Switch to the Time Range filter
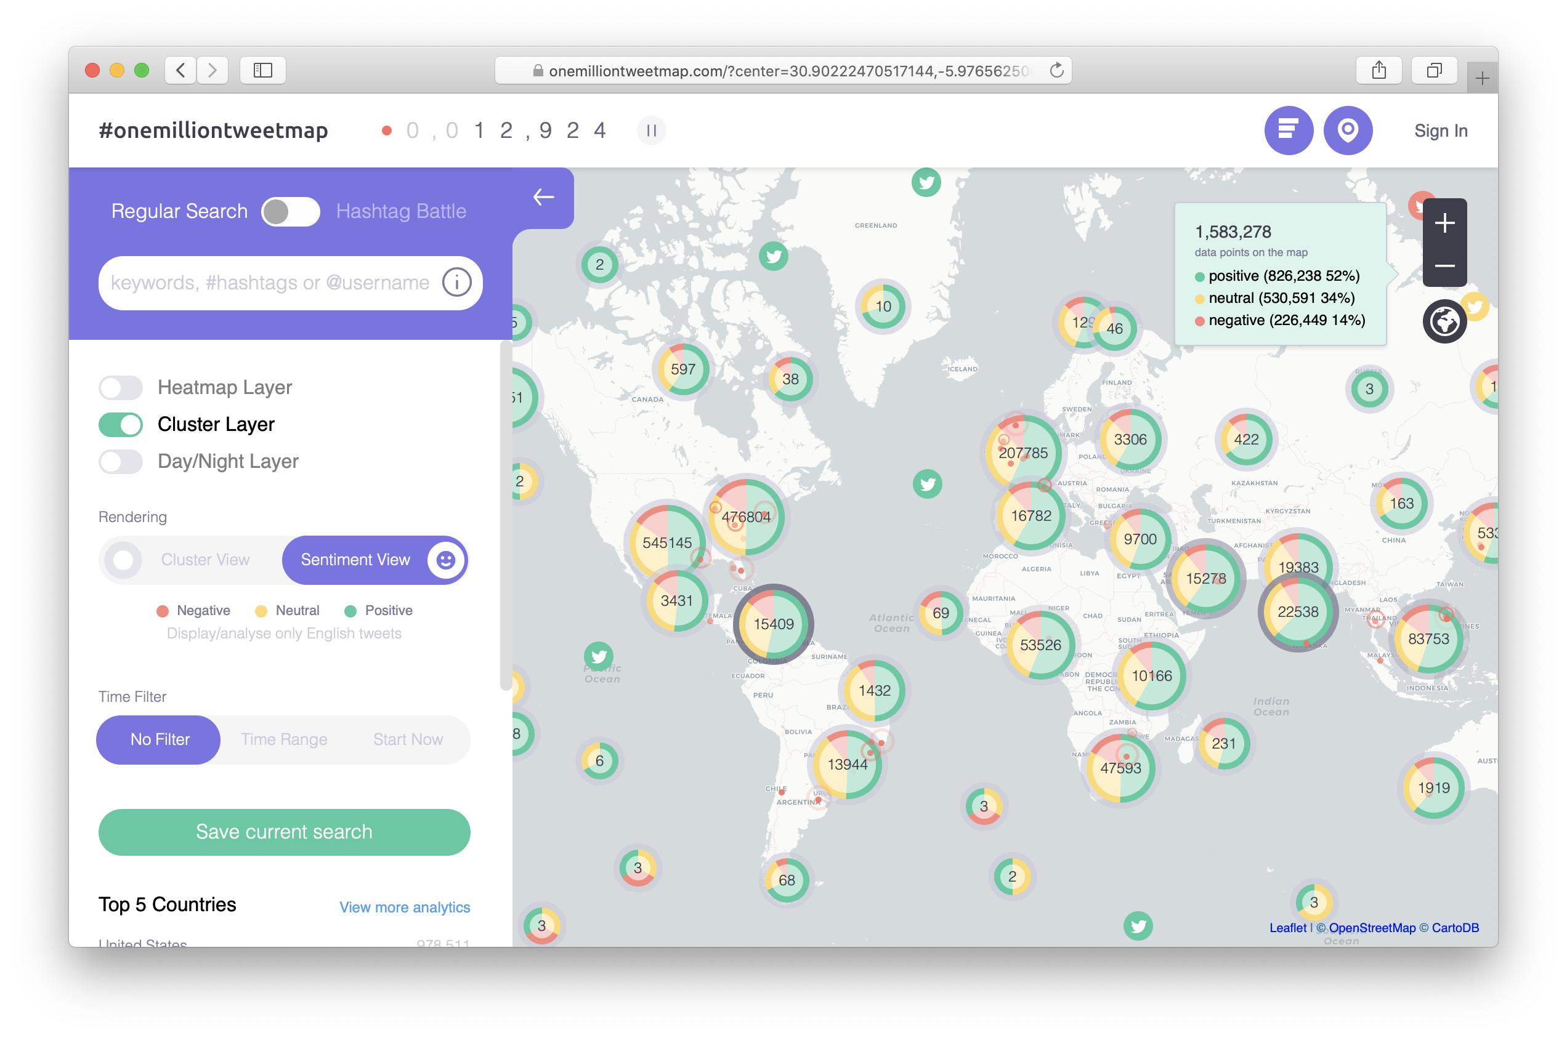 (284, 739)
